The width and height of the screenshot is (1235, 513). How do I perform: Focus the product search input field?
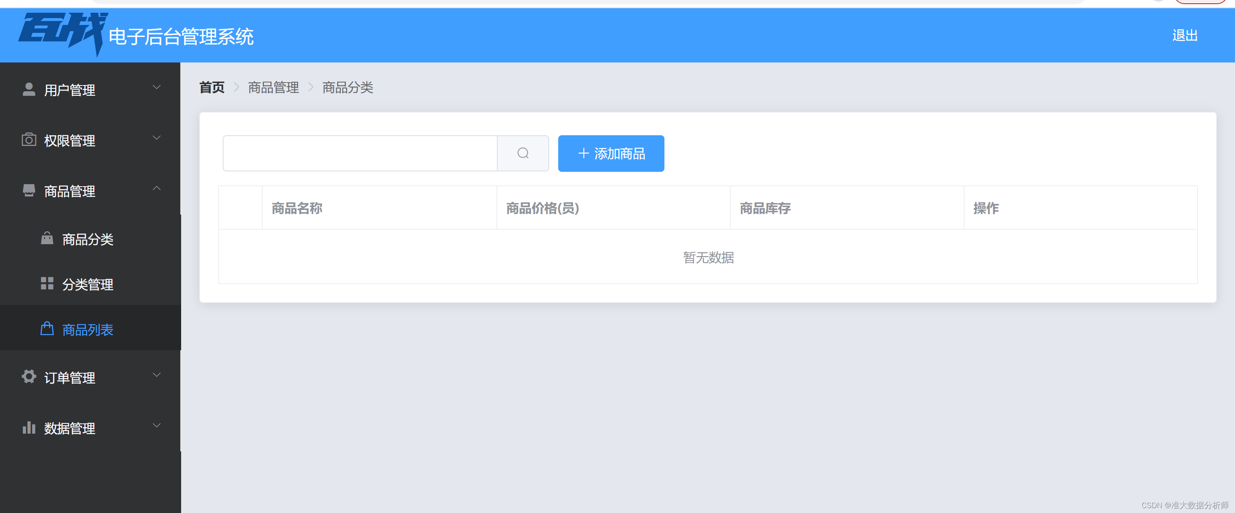coord(359,153)
